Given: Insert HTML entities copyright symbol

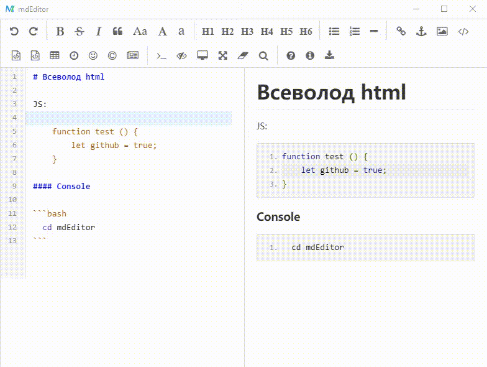Looking at the screenshot, I should tap(112, 56).
